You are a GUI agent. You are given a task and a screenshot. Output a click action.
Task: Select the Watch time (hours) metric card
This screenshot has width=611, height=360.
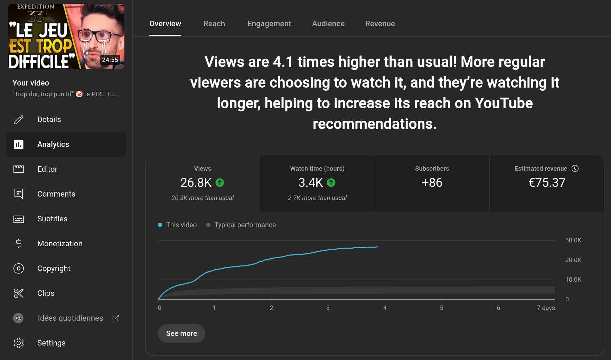(x=317, y=183)
